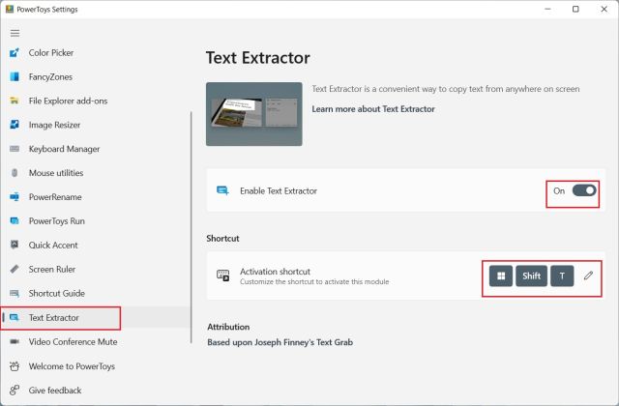Screen dimensions: 619x406
Task: Select Screen Ruler in the sidebar
Action: [x=96, y=269]
